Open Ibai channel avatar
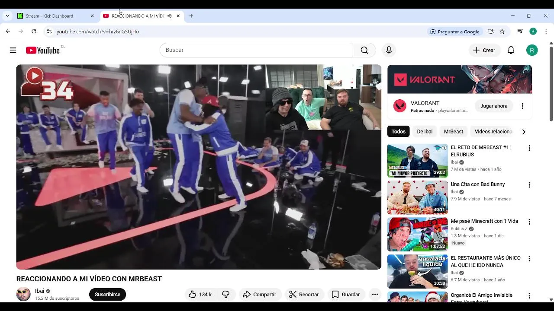This screenshot has height=311, width=554. (23, 294)
